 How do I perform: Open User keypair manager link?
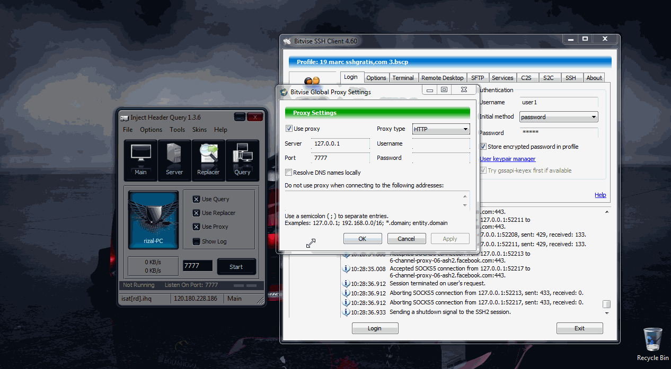pyautogui.click(x=508, y=159)
